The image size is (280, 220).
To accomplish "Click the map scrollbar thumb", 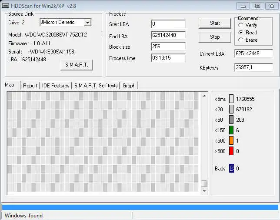I will tap(204, 183).
